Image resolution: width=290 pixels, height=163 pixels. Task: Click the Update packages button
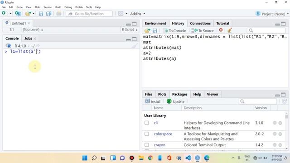(x=175, y=101)
